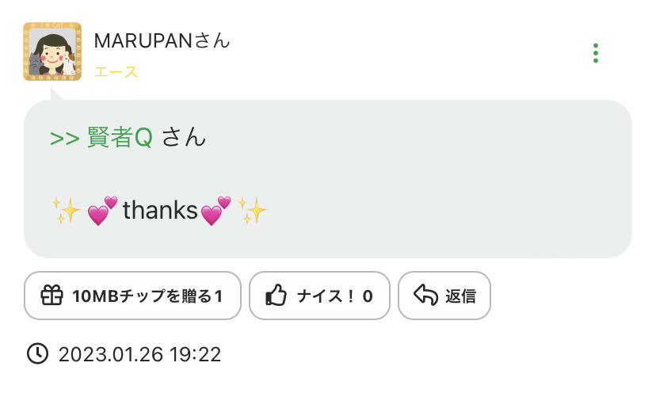This screenshot has width=656, height=397.
Task: Open the 賢者Q mention link
Action: 120,138
